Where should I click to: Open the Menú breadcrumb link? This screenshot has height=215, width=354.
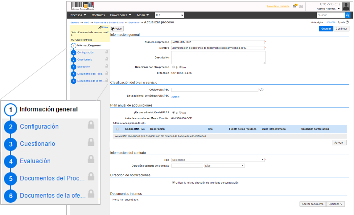coord(86,22)
